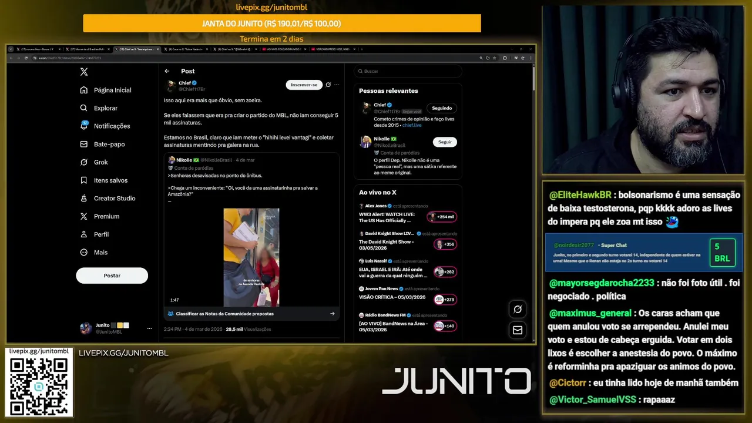Focus the Buscar search field
This screenshot has height=423, width=752.
coord(408,71)
